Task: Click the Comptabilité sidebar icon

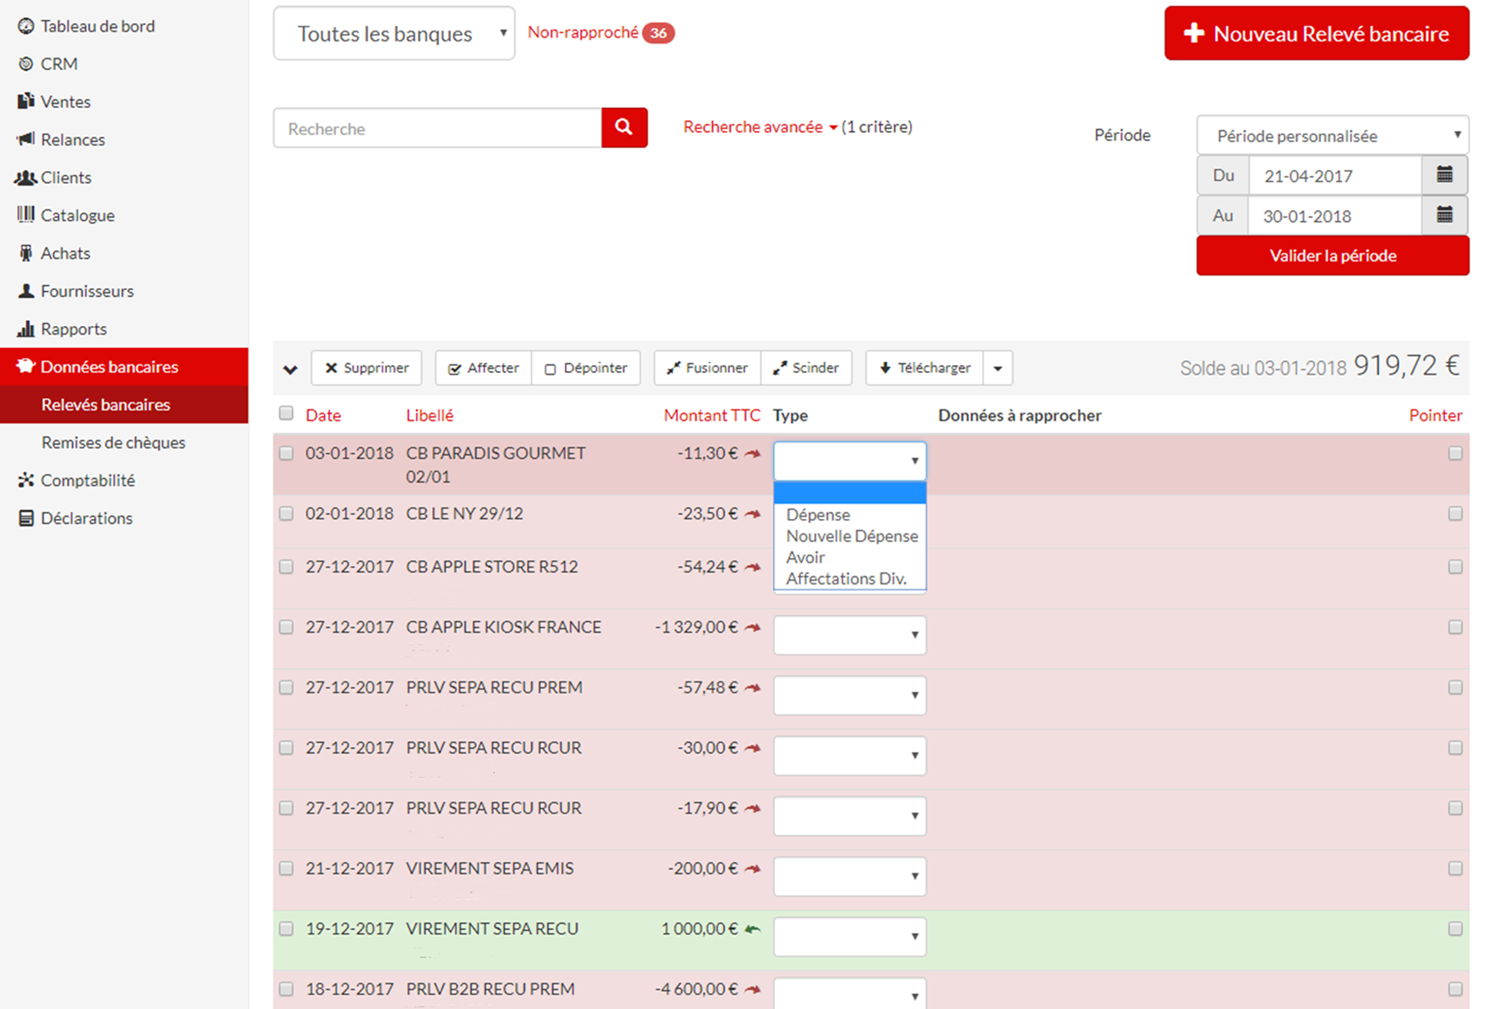Action: (26, 480)
